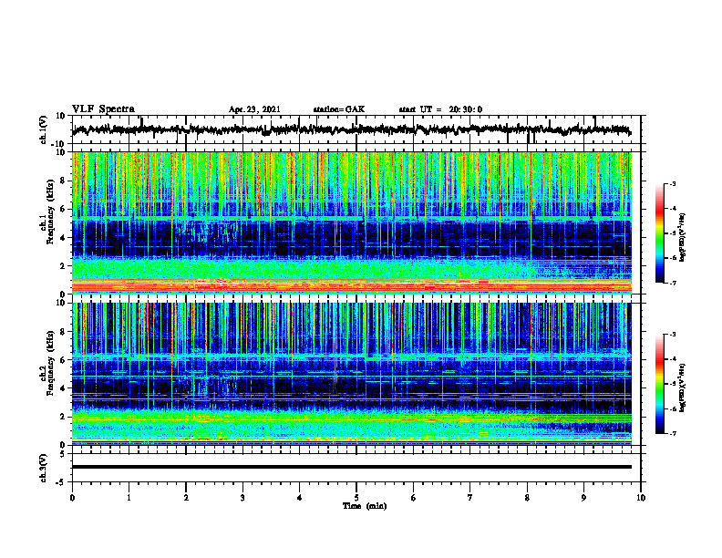Click time-axis tick label "9"

click(583, 498)
